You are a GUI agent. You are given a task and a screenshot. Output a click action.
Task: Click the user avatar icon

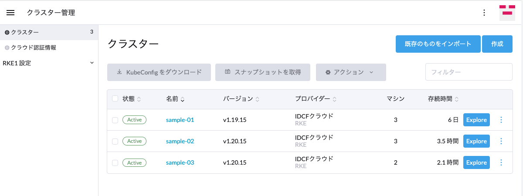[x=507, y=13]
